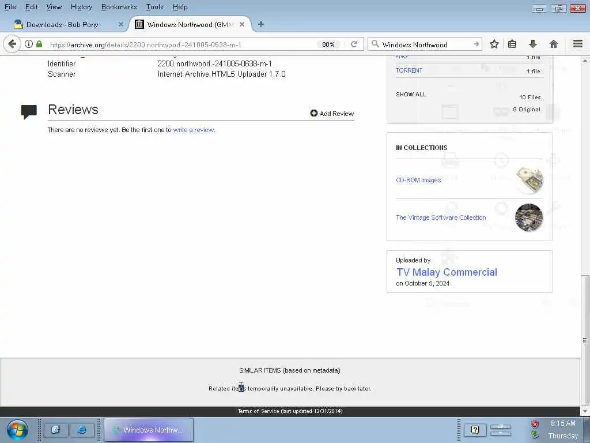This screenshot has height=443, width=590.
Task: Click the Add Review plus icon
Action: 313,113
